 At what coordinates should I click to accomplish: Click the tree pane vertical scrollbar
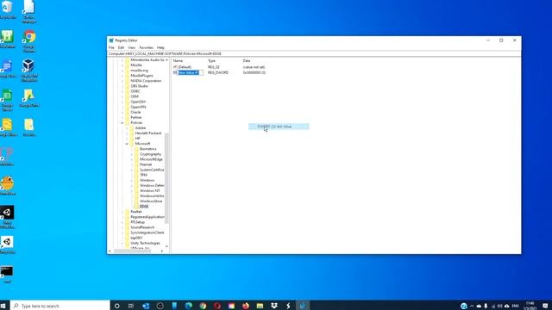tap(166, 177)
